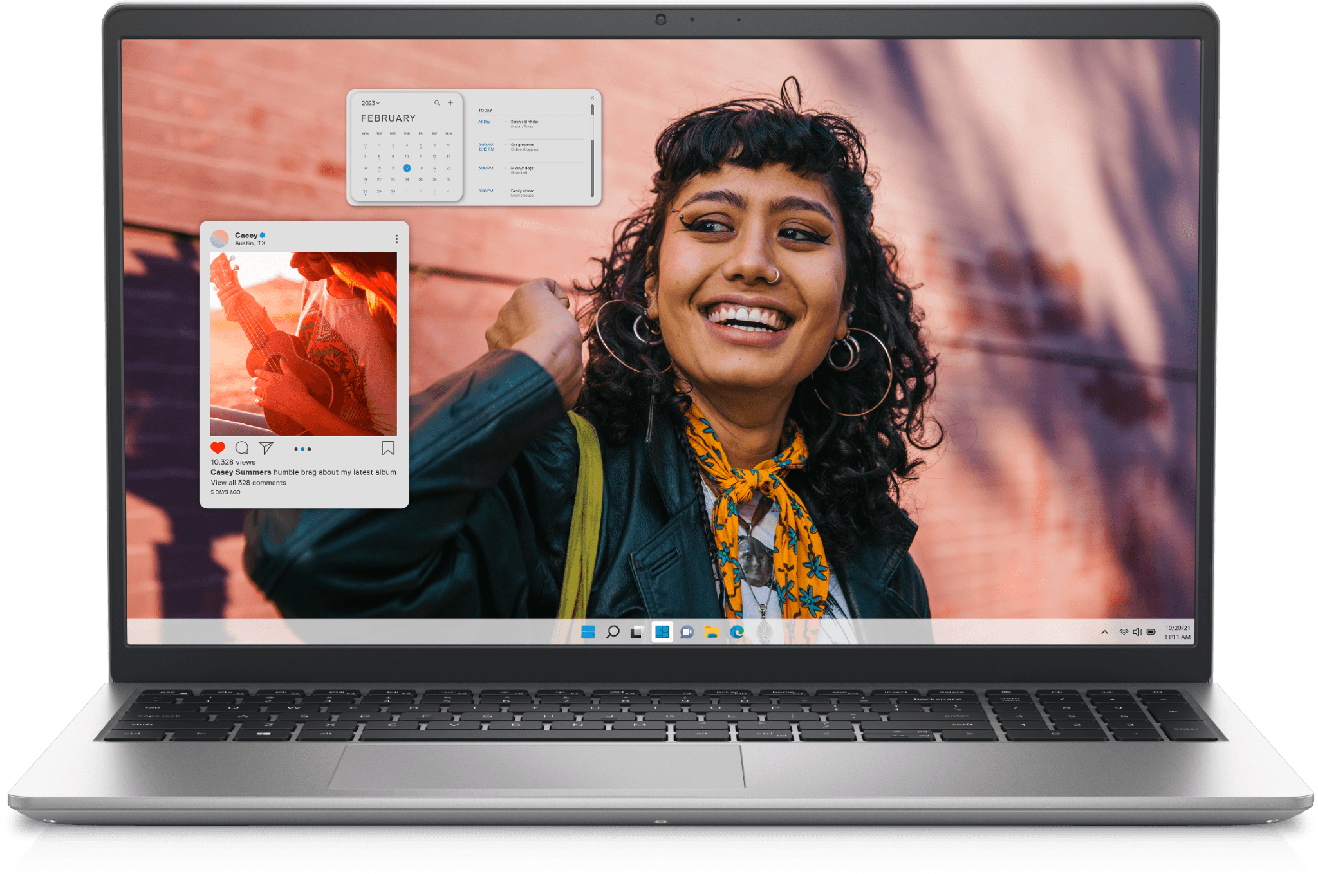Image resolution: width=1318 pixels, height=874 pixels.
Task: View all 328 comments
Action: pos(248,483)
